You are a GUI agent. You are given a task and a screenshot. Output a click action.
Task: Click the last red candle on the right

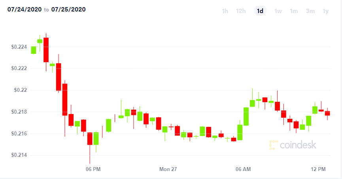coord(327,113)
